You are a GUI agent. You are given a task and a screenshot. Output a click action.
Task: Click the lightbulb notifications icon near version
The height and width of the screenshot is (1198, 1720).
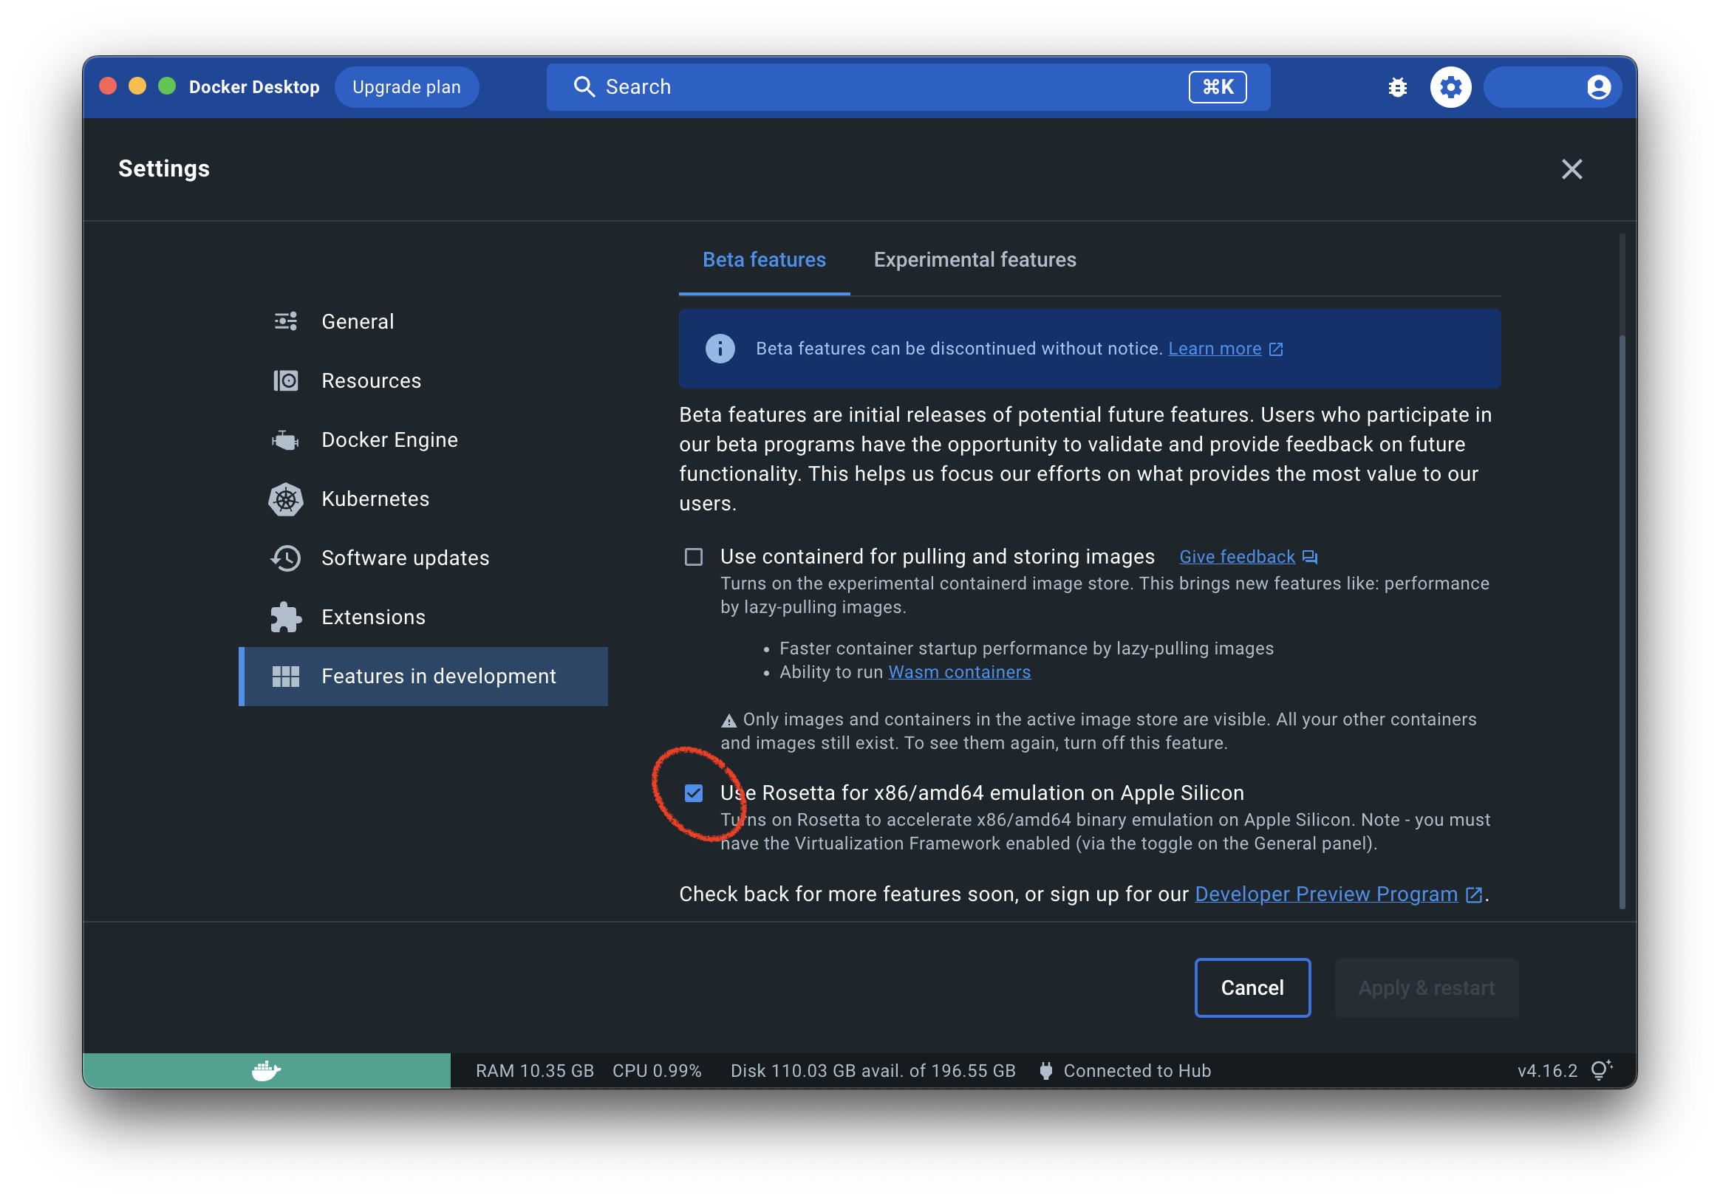[x=1601, y=1070]
